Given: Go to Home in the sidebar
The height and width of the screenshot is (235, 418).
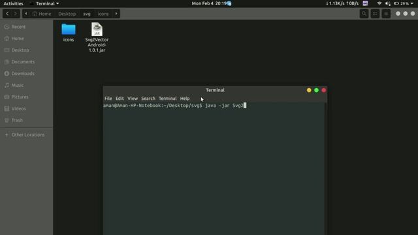Looking at the screenshot, I should (x=26, y=39).
